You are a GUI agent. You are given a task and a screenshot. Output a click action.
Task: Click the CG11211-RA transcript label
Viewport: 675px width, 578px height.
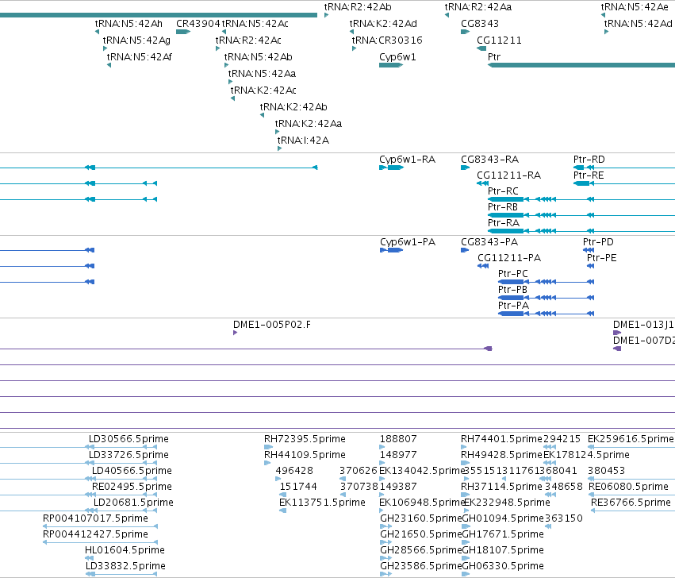pyautogui.click(x=509, y=175)
